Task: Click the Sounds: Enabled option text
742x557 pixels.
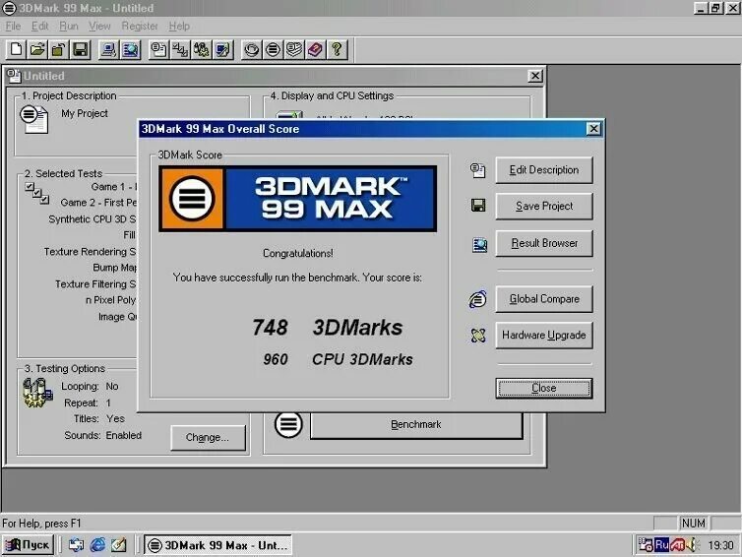Action: pyautogui.click(x=102, y=435)
